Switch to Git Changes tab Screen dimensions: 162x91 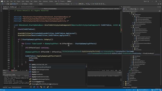(134, 87)
